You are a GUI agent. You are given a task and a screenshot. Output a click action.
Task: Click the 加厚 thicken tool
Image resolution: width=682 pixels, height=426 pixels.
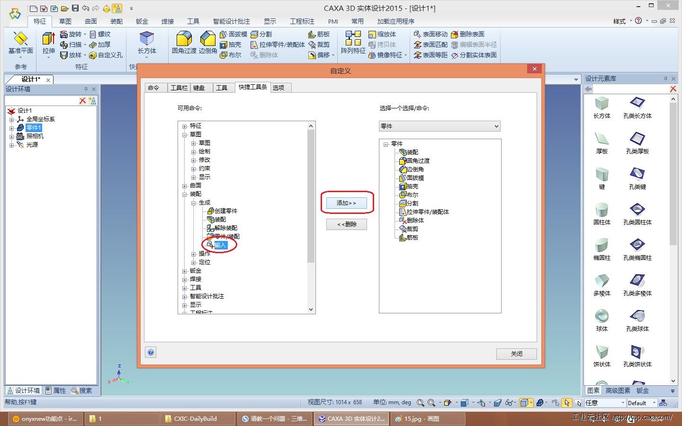point(100,44)
